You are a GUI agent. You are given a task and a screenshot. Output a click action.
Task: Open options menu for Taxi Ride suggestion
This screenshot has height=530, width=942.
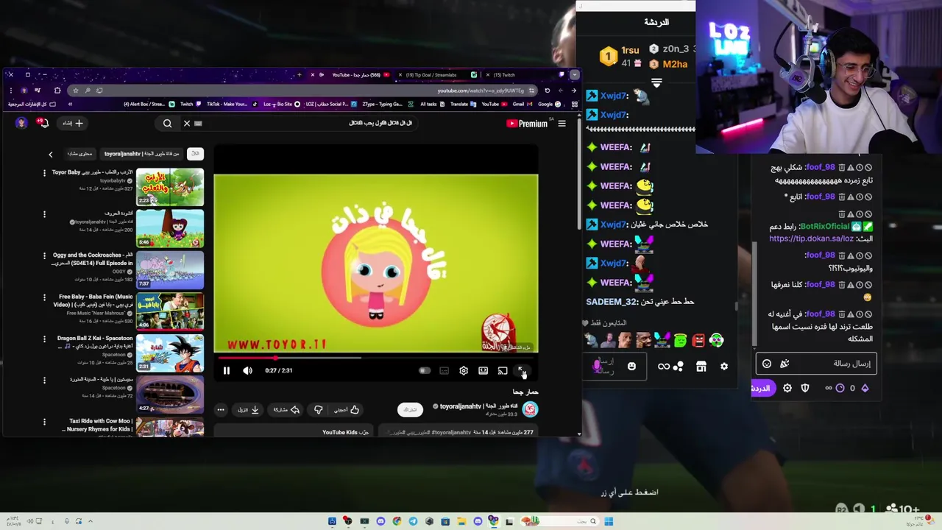pos(44,422)
